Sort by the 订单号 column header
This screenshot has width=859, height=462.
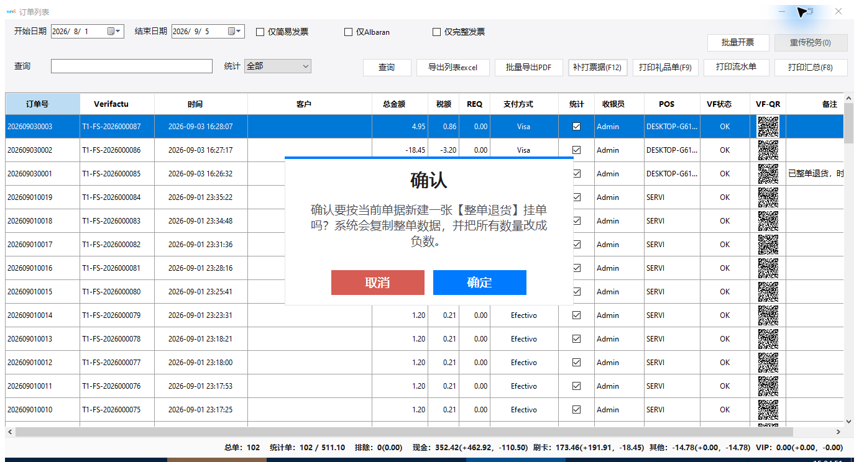pyautogui.click(x=43, y=104)
